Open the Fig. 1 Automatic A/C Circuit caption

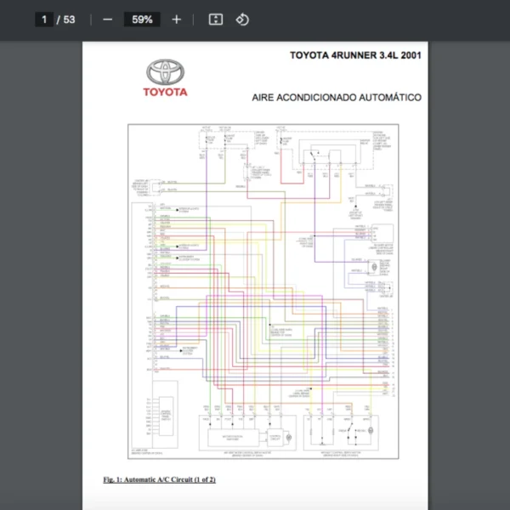[x=159, y=480]
